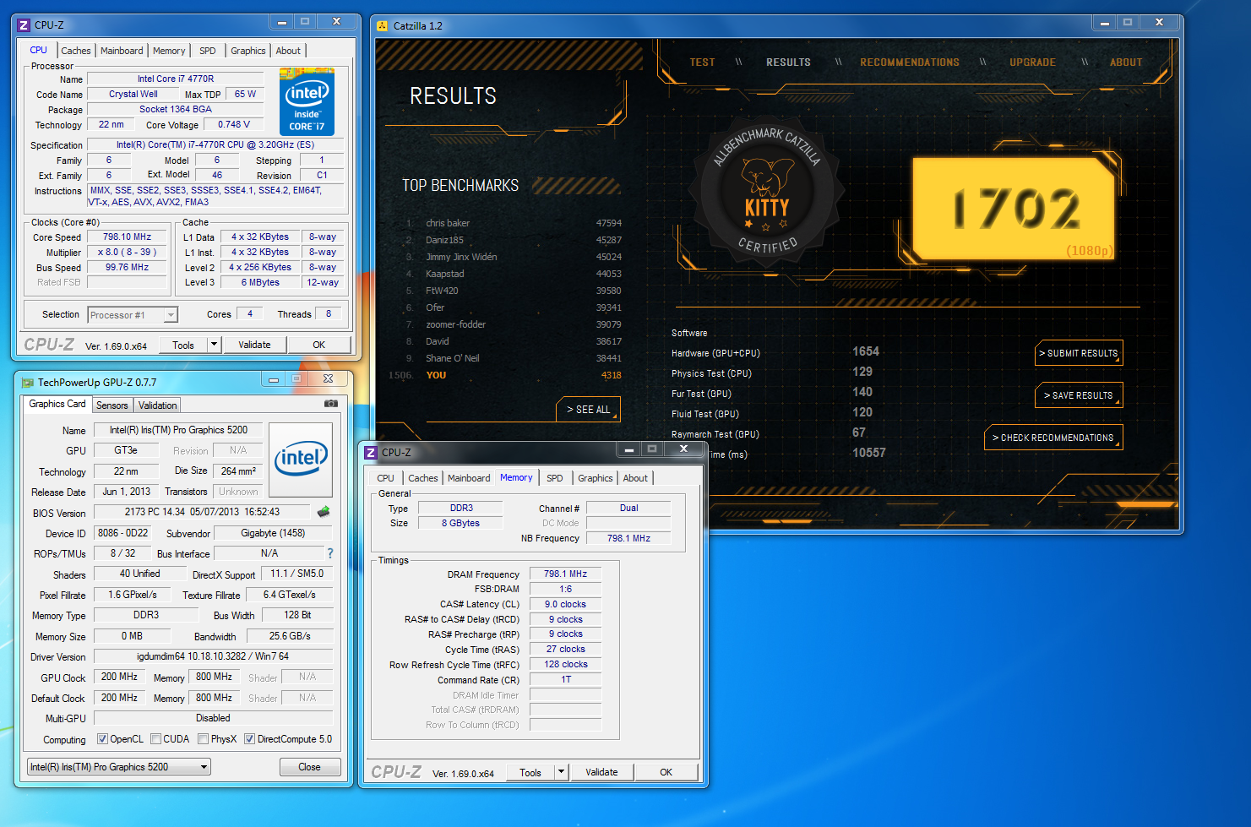This screenshot has height=827, width=1251.
Task: Click the CPU name field Intel Core i7 4770R
Action: (x=176, y=79)
